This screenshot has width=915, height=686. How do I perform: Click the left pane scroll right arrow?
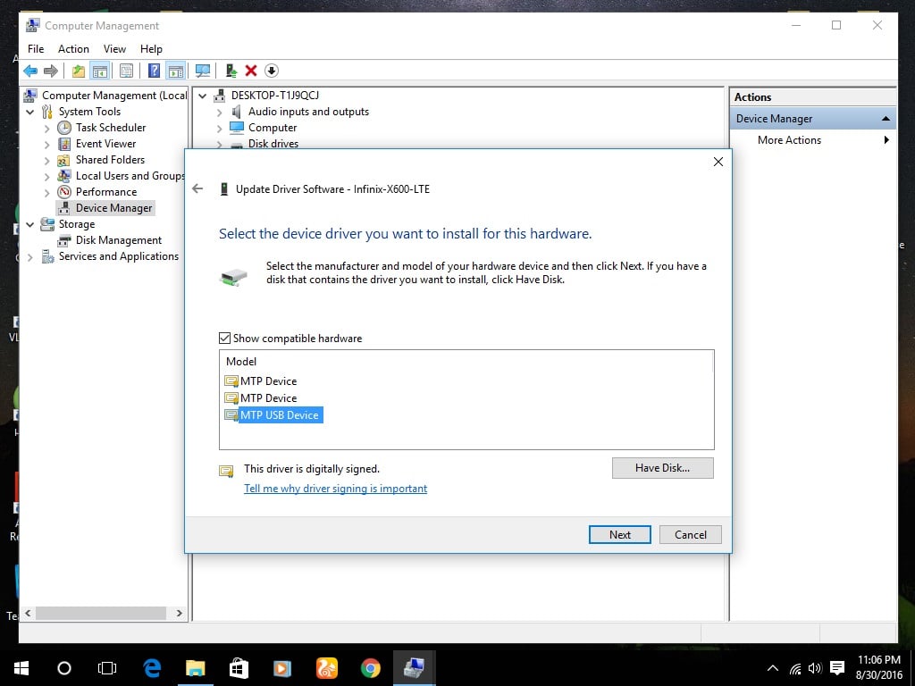pos(179,613)
